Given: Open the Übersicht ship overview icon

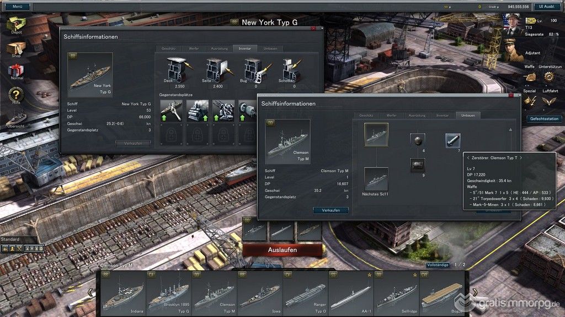Looking at the screenshot, I should tap(17, 117).
